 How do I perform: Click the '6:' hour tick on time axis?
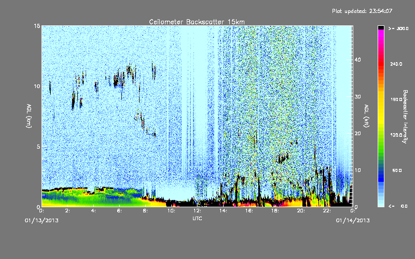(119, 211)
